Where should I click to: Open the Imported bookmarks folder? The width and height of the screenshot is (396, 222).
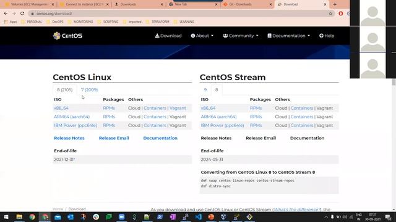point(132,22)
